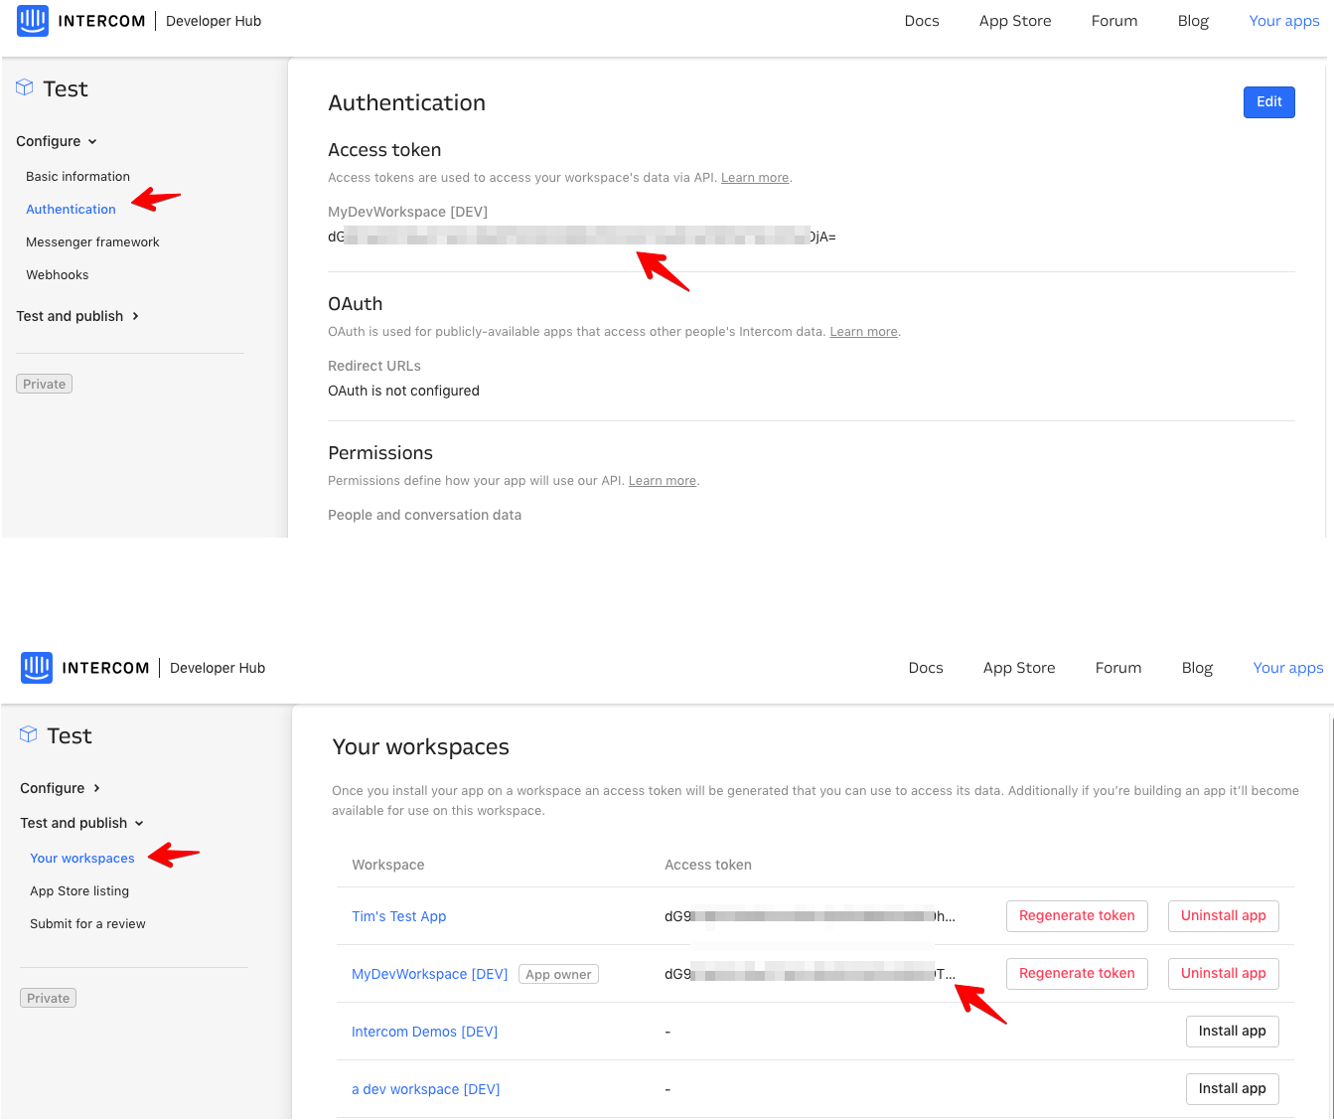Collapse the expanded Configure section
Image resolution: width=1334 pixels, height=1120 pixels.
point(57,141)
